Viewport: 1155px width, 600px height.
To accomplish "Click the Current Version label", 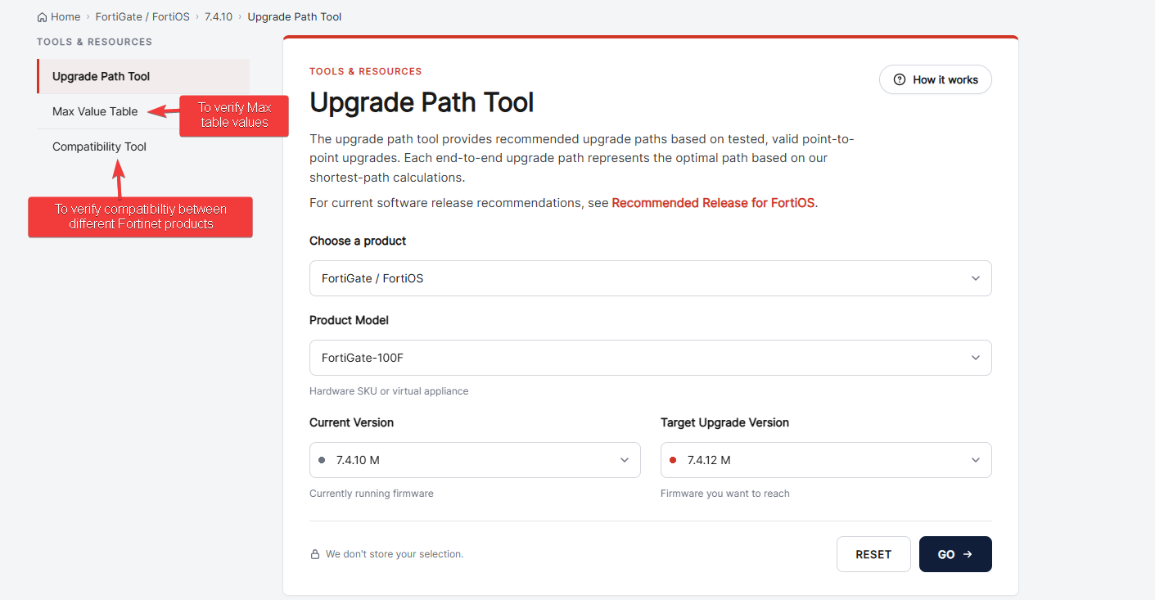I will [x=351, y=422].
